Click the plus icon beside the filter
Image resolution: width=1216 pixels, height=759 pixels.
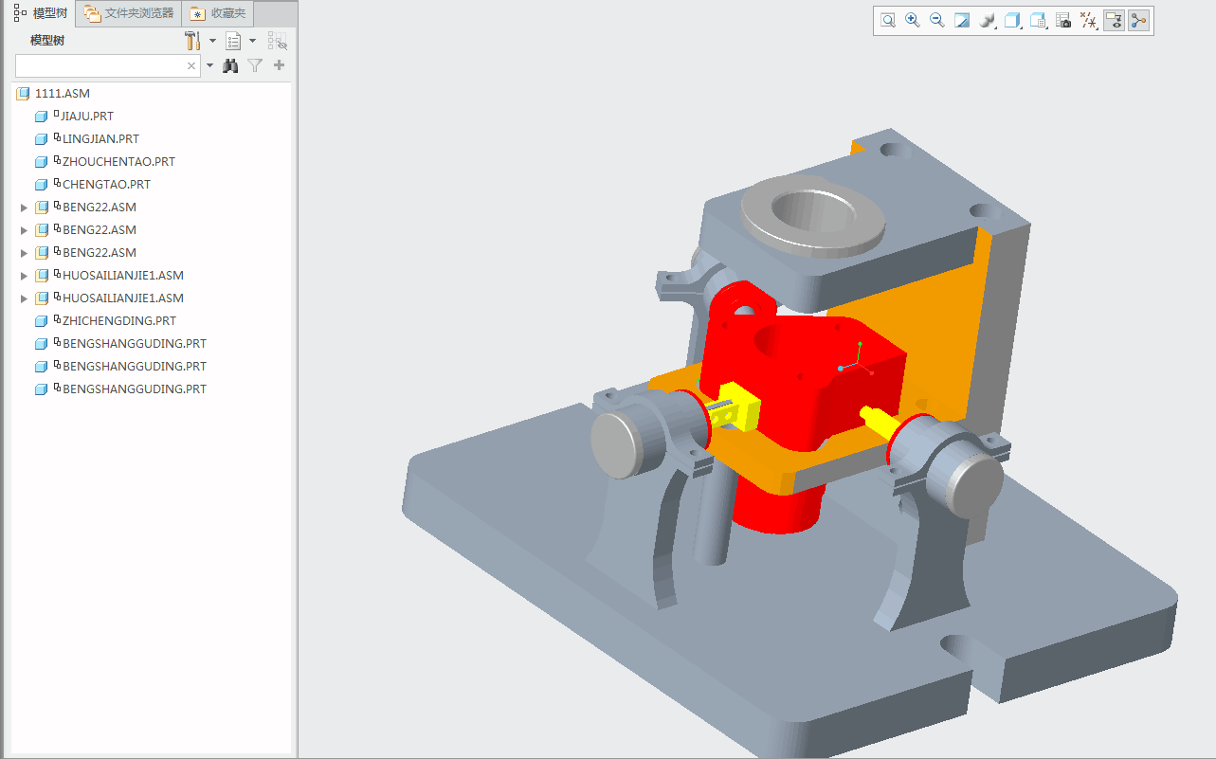coord(279,65)
